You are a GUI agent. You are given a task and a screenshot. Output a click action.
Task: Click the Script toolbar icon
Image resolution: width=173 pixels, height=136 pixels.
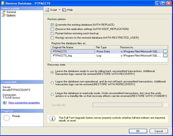pyautogui.click(x=47, y=10)
